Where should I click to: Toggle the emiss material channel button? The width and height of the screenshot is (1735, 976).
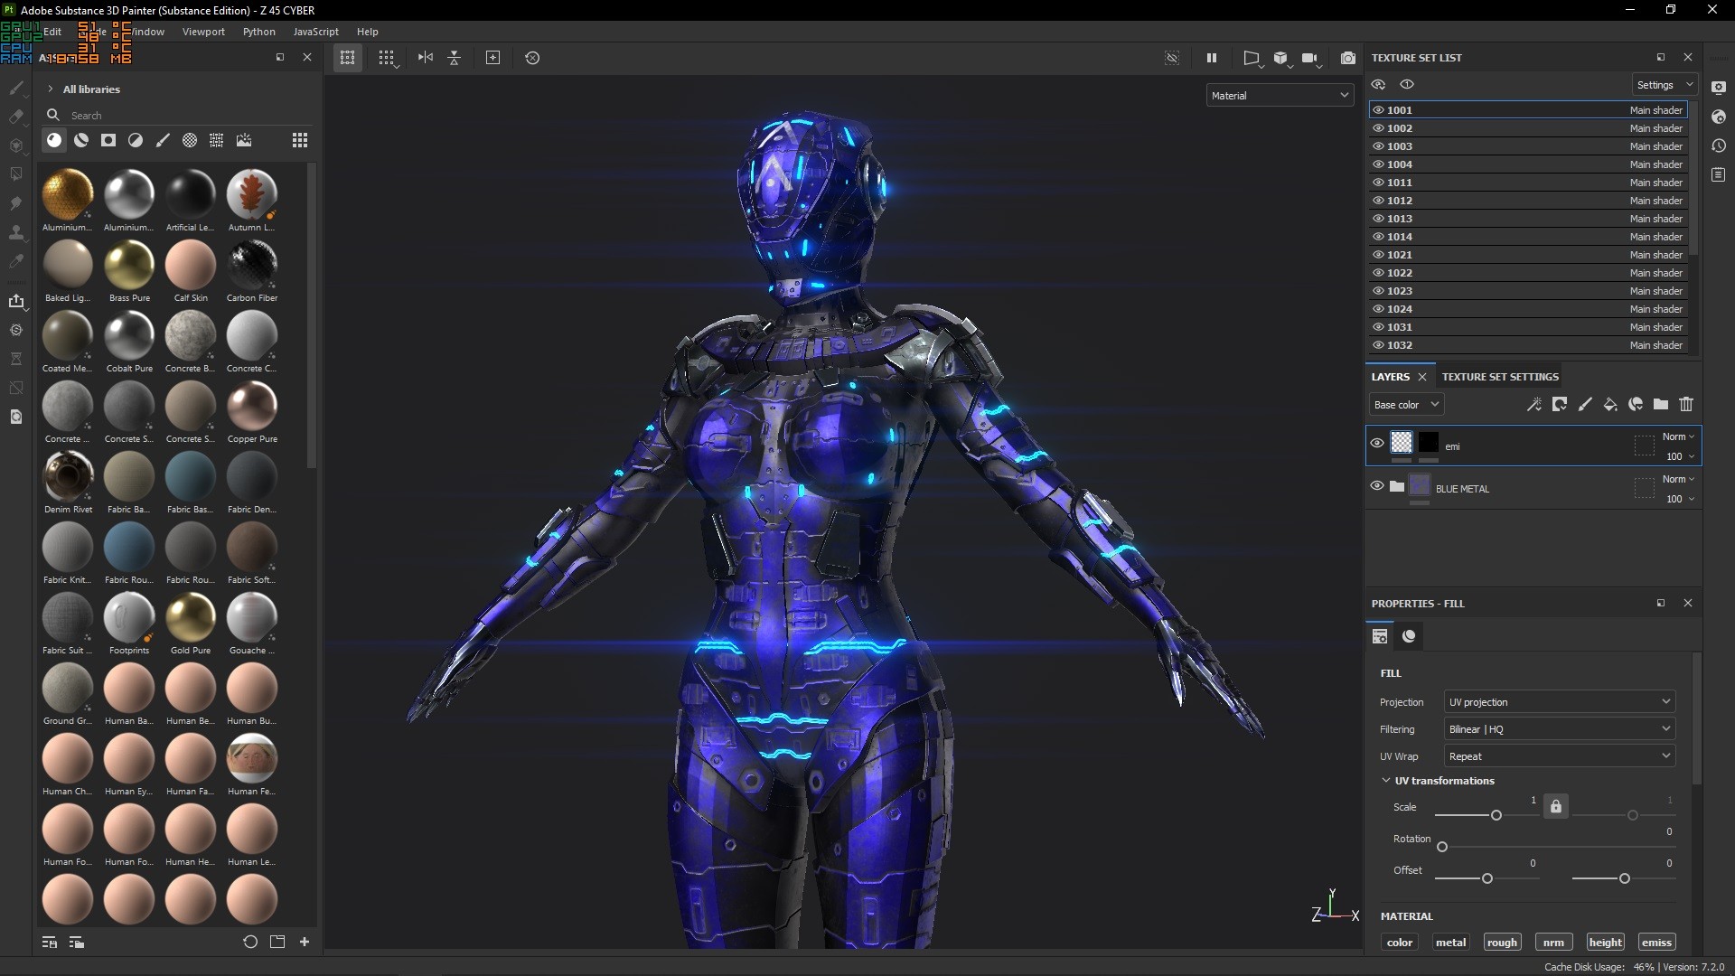coord(1656,943)
